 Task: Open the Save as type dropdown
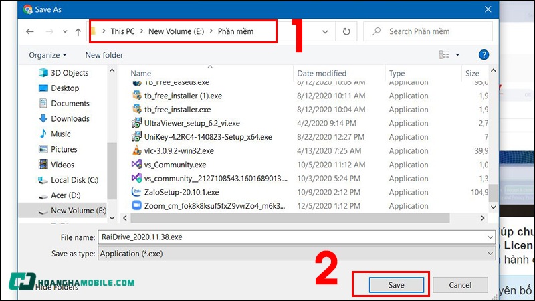tap(491, 254)
